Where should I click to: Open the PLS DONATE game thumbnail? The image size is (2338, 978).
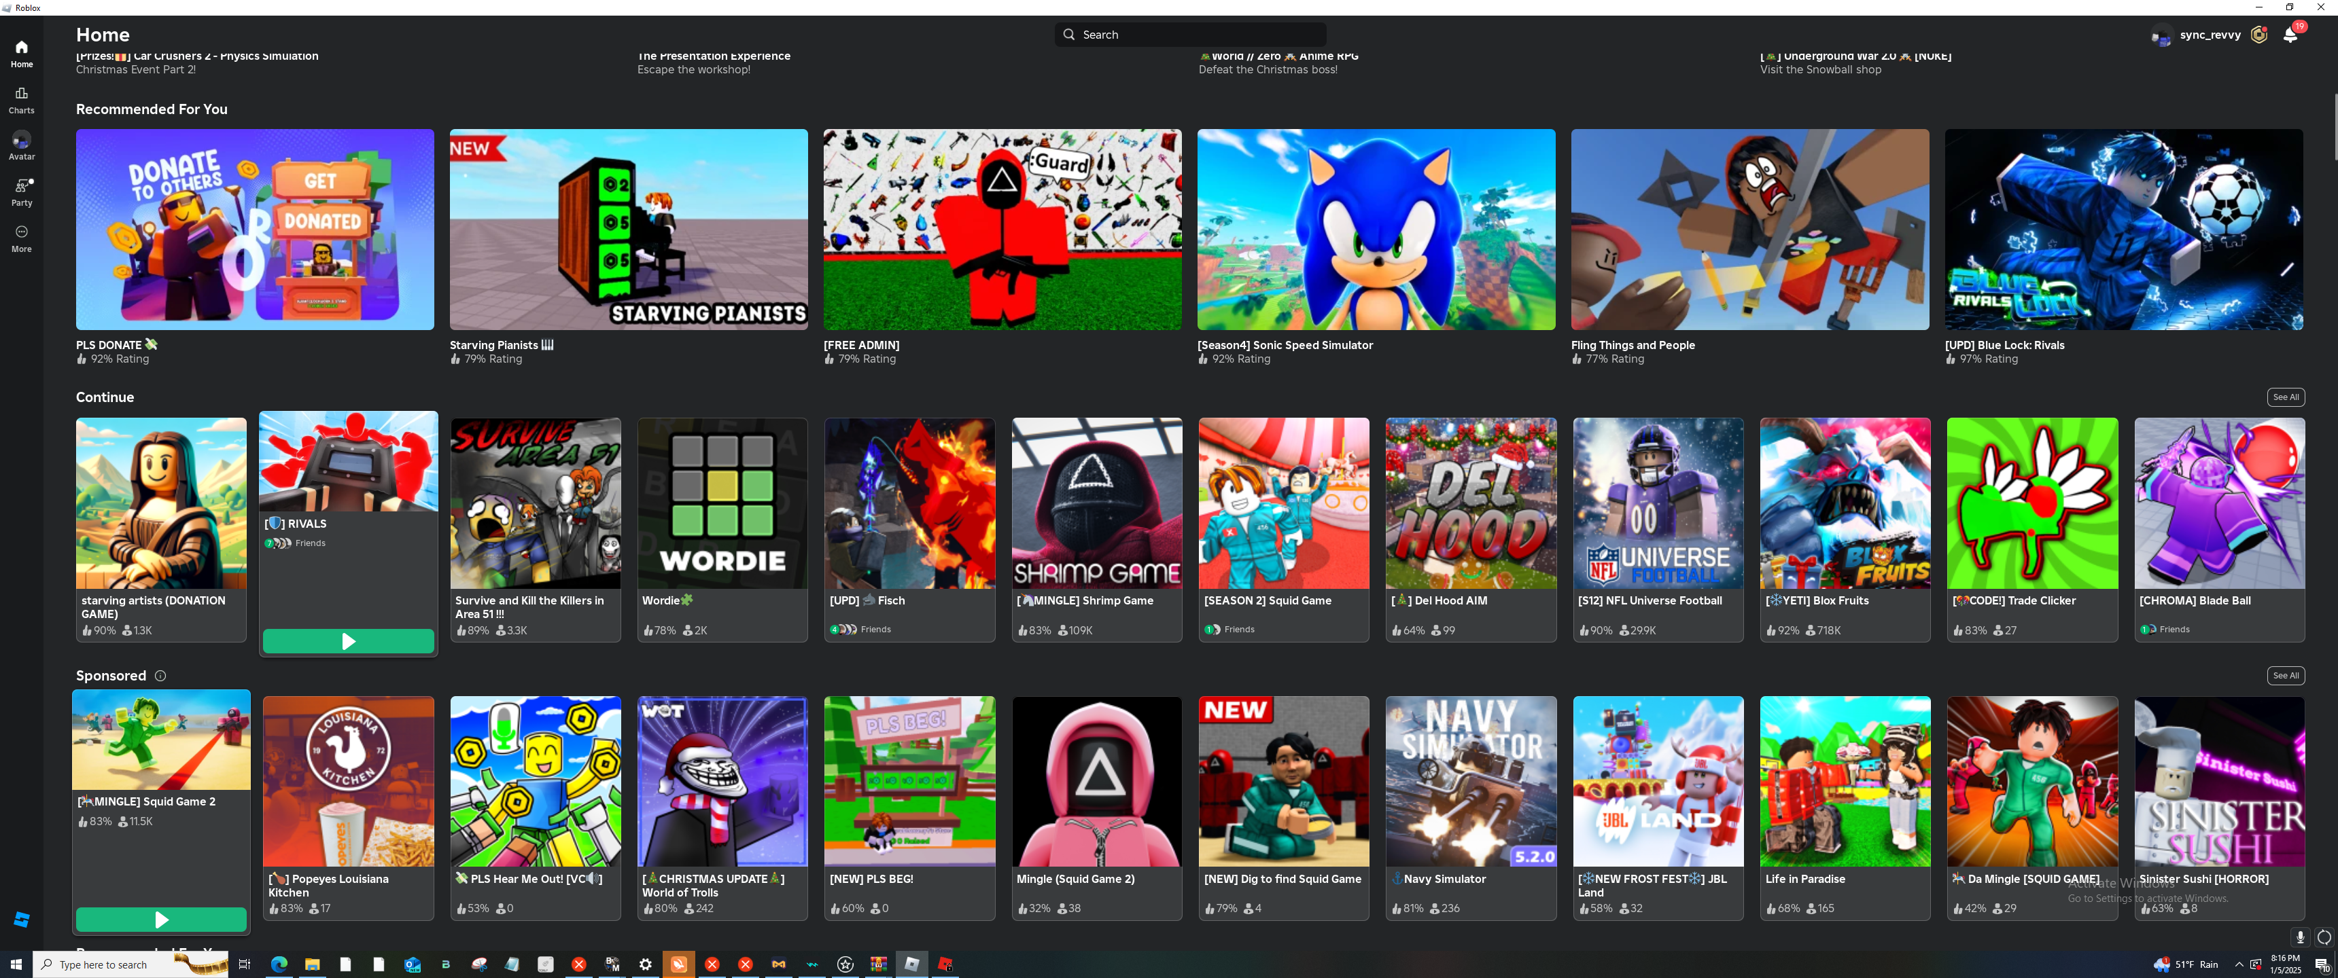pyautogui.click(x=254, y=229)
